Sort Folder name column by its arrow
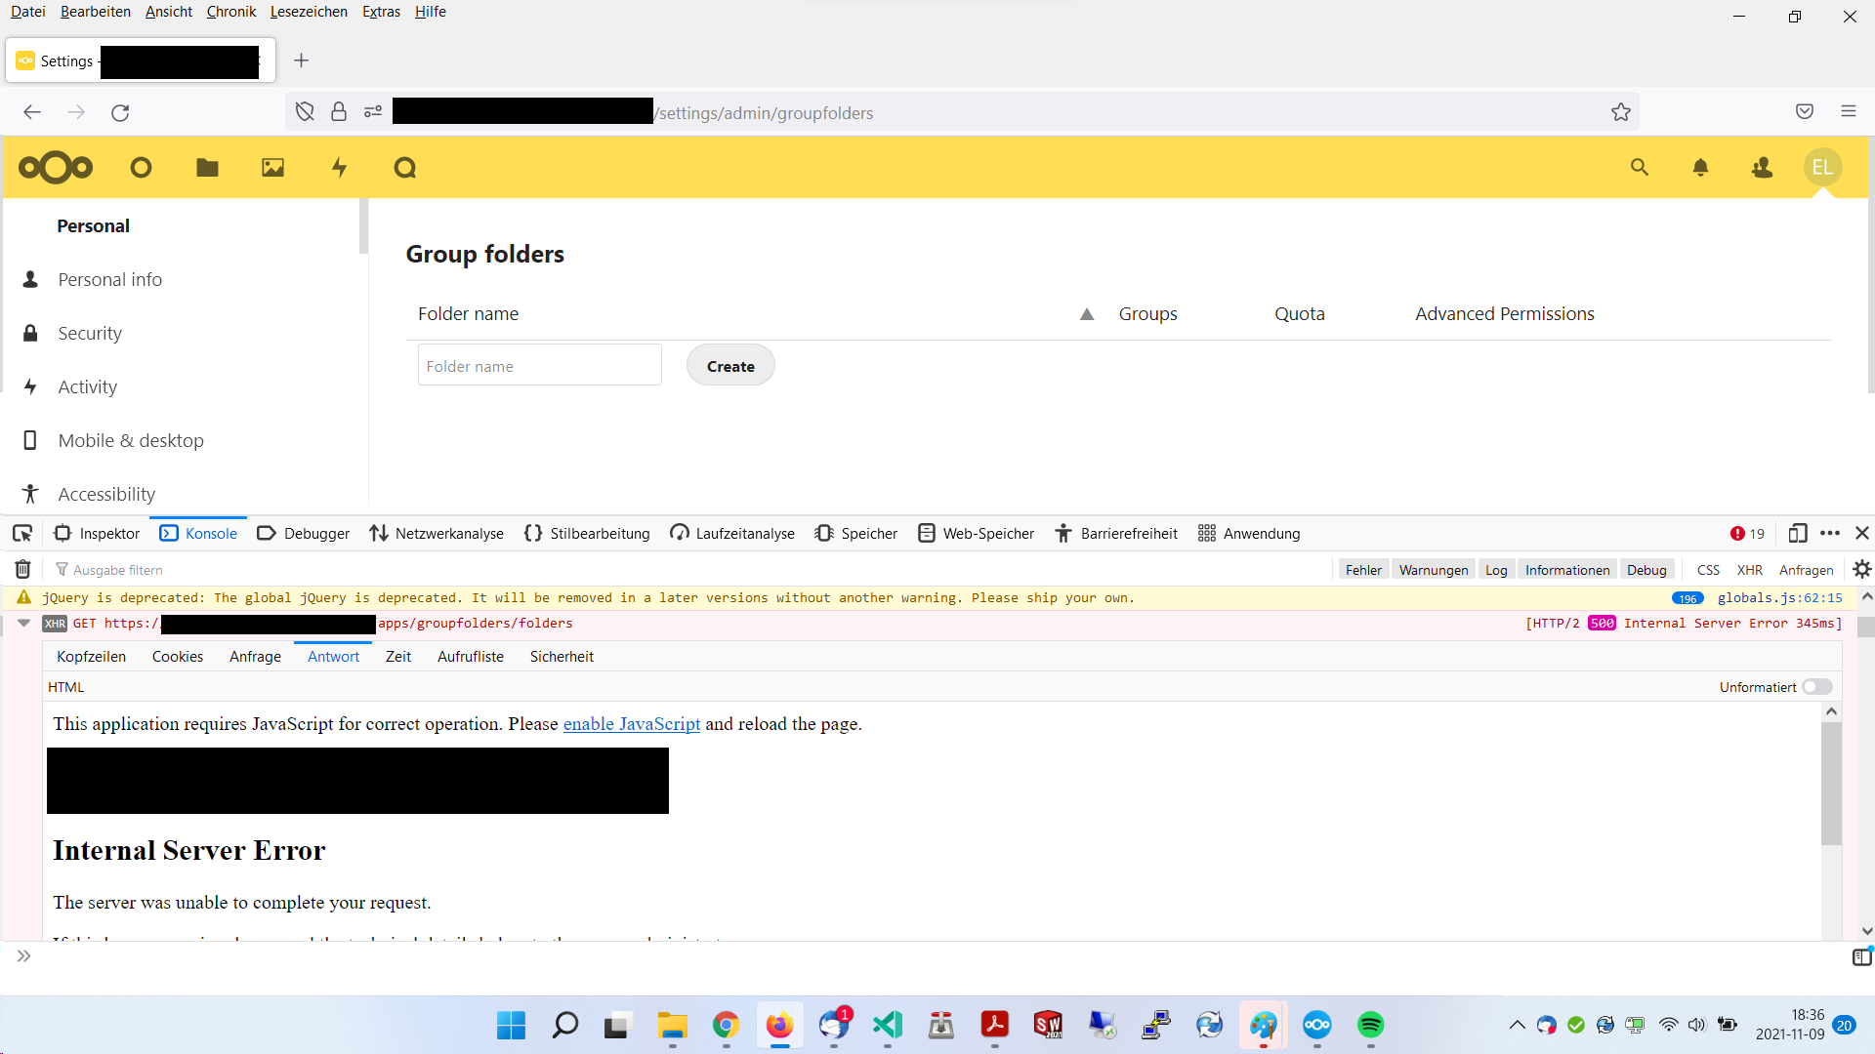Viewport: 1875px width, 1054px height. (1087, 314)
